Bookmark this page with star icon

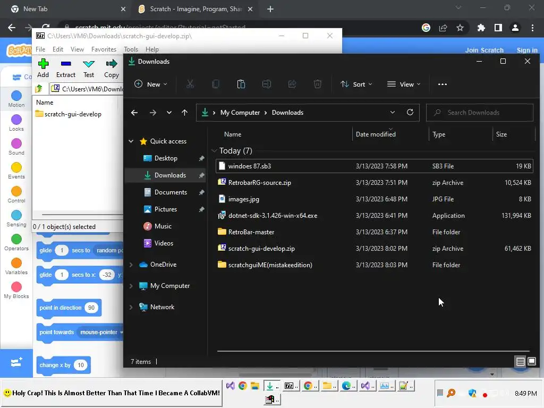(460, 28)
